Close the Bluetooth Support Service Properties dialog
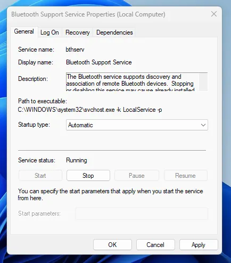 click(x=214, y=14)
